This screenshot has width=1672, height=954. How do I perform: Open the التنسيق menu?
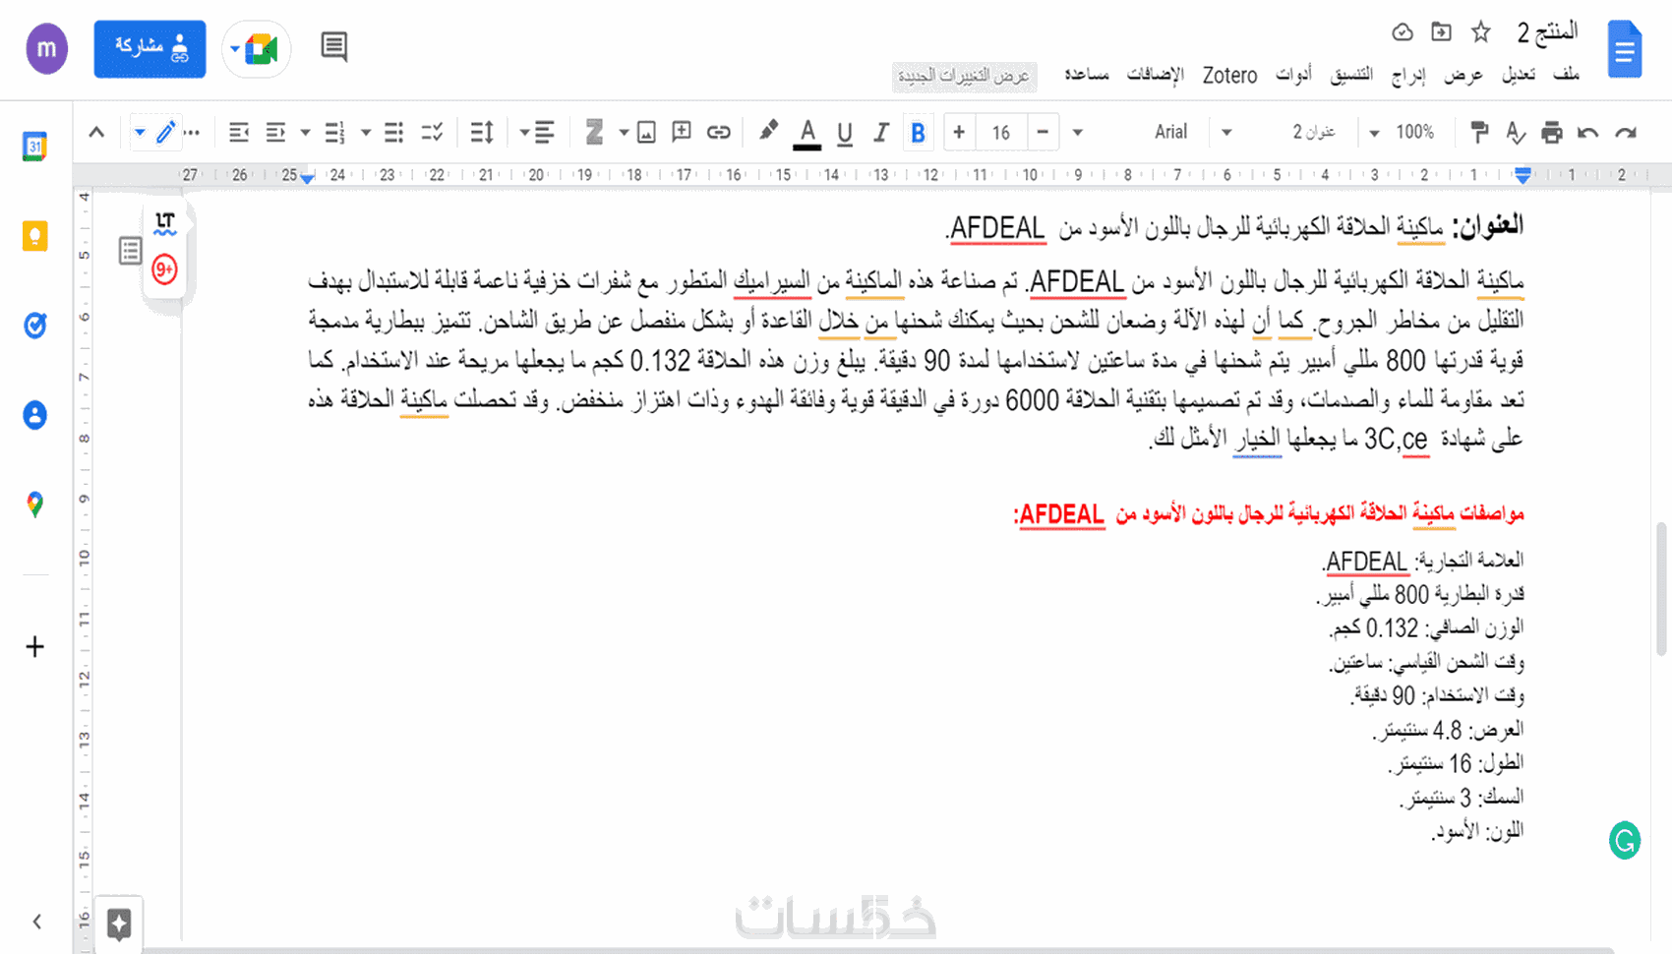(1351, 75)
